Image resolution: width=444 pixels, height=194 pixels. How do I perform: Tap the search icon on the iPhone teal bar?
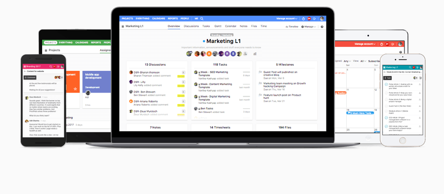click(409, 67)
